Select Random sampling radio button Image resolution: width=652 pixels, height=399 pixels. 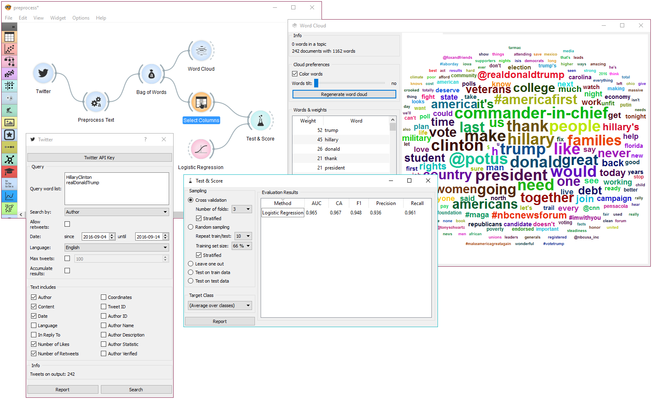pyautogui.click(x=191, y=227)
